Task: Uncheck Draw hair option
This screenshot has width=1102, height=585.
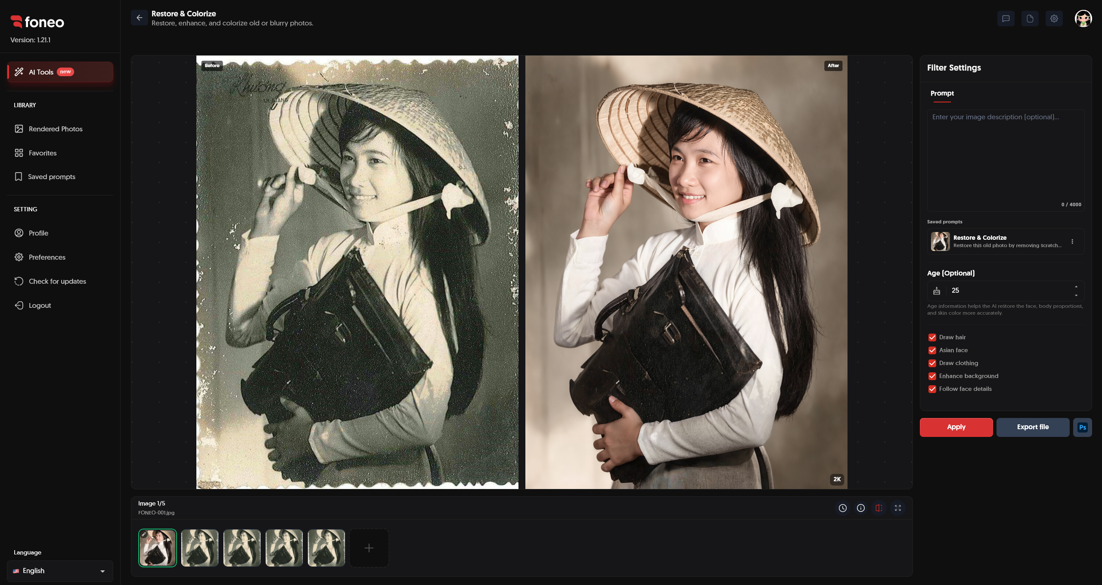Action: pos(932,337)
